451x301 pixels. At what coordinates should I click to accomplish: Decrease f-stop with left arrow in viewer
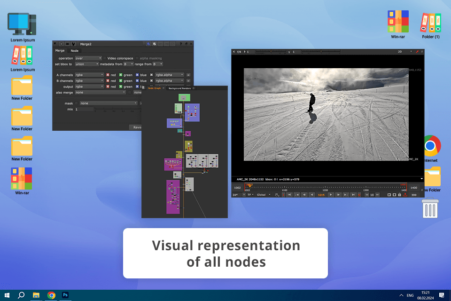tap(234, 52)
